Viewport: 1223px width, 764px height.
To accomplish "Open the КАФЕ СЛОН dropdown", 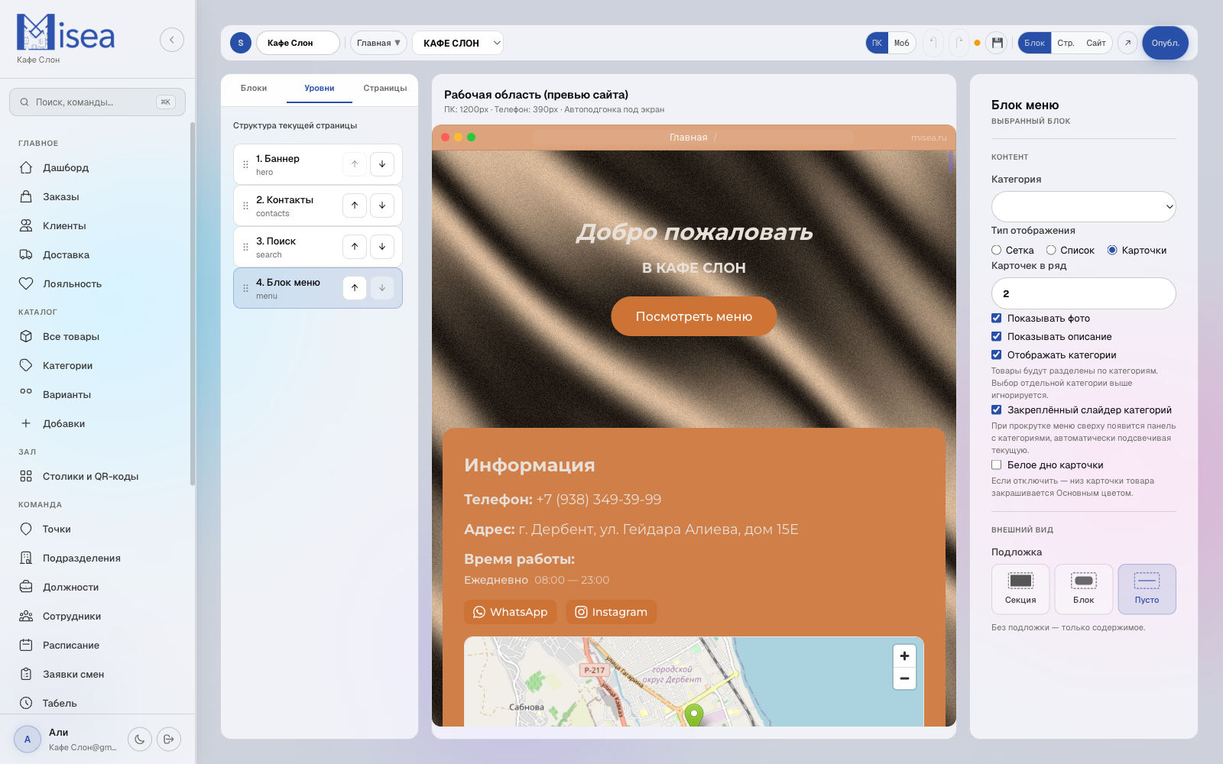I will 458,43.
